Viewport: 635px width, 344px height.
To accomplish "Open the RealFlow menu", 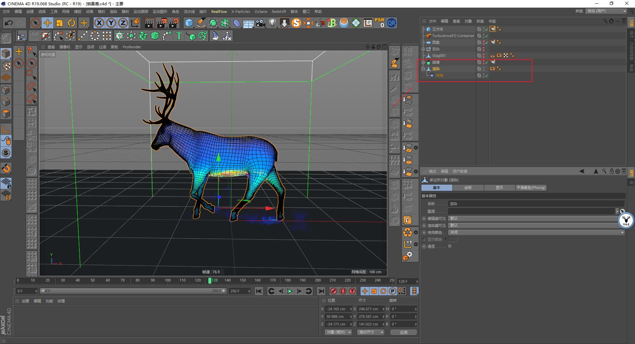I will 219,11.
